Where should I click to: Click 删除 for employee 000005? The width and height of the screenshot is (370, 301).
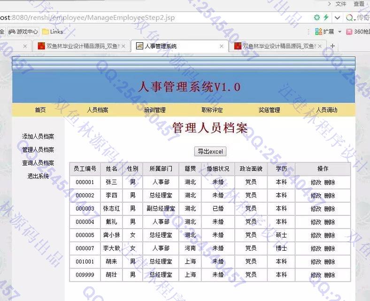(330, 235)
